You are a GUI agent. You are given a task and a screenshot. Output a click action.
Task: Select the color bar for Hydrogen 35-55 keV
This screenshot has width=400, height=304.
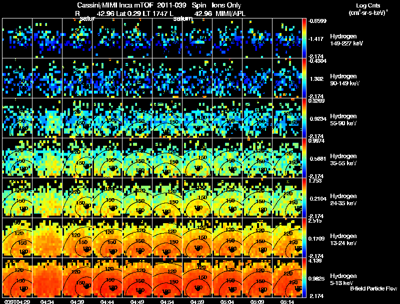(x=305, y=158)
